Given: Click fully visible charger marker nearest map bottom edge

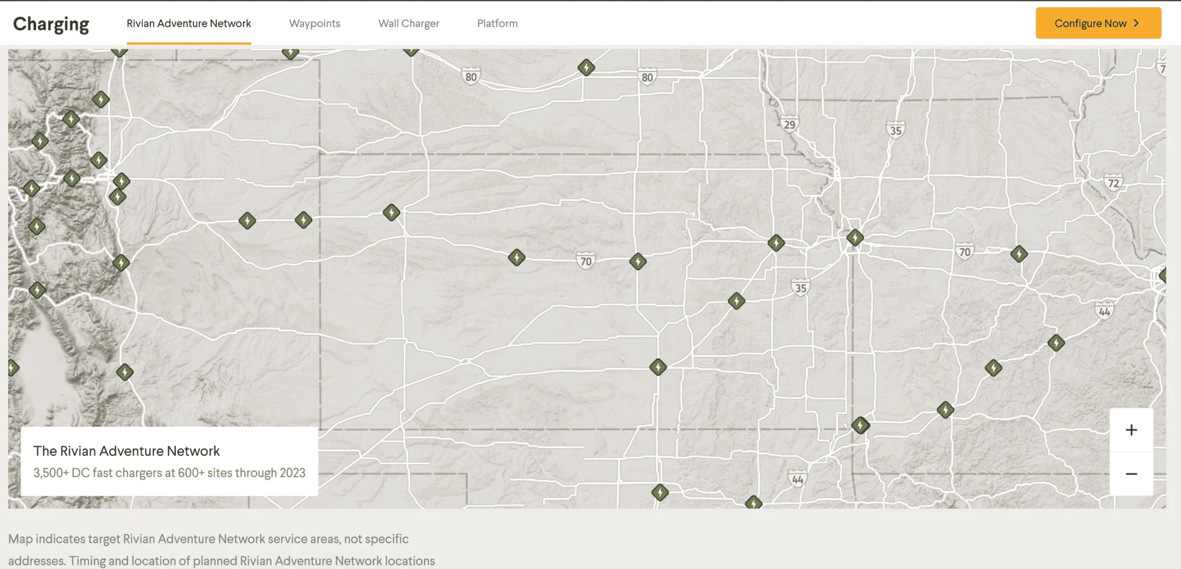Looking at the screenshot, I should pyautogui.click(x=660, y=493).
